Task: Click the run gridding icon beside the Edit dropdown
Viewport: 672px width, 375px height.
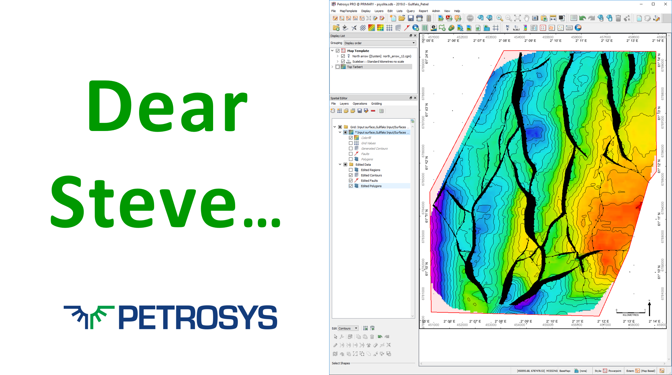Action: pyautogui.click(x=366, y=328)
